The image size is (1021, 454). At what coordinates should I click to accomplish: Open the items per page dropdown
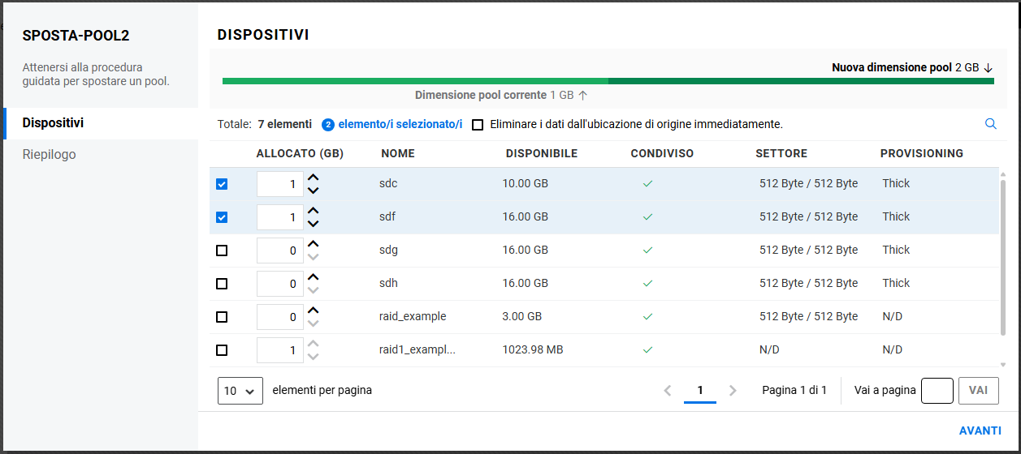coord(240,391)
